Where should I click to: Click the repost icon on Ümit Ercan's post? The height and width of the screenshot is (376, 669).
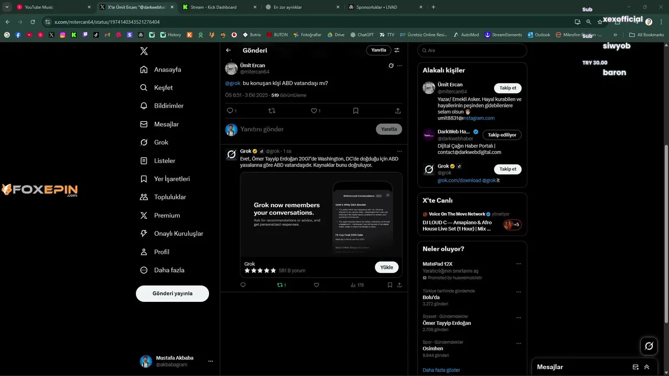pyautogui.click(x=271, y=111)
